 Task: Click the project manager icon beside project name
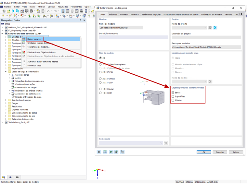pos(210,28)
